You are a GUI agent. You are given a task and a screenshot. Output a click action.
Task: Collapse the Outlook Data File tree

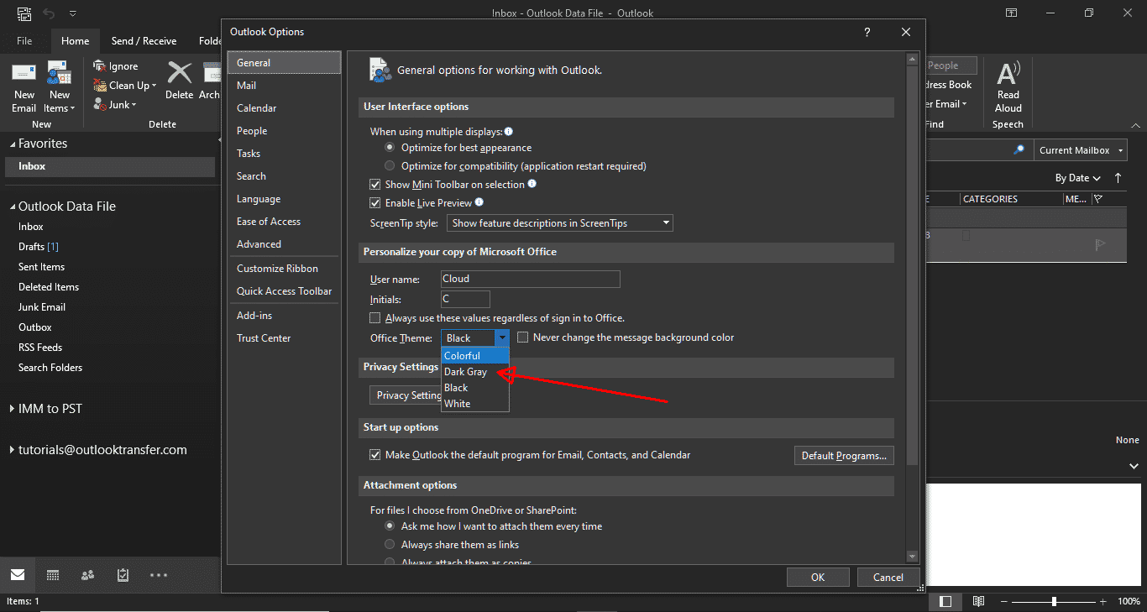13,207
